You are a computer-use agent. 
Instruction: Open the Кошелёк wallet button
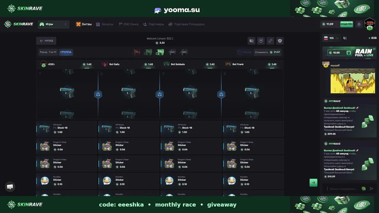346,24
